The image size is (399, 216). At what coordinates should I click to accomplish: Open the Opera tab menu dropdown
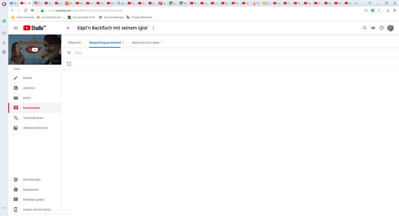point(370,3)
